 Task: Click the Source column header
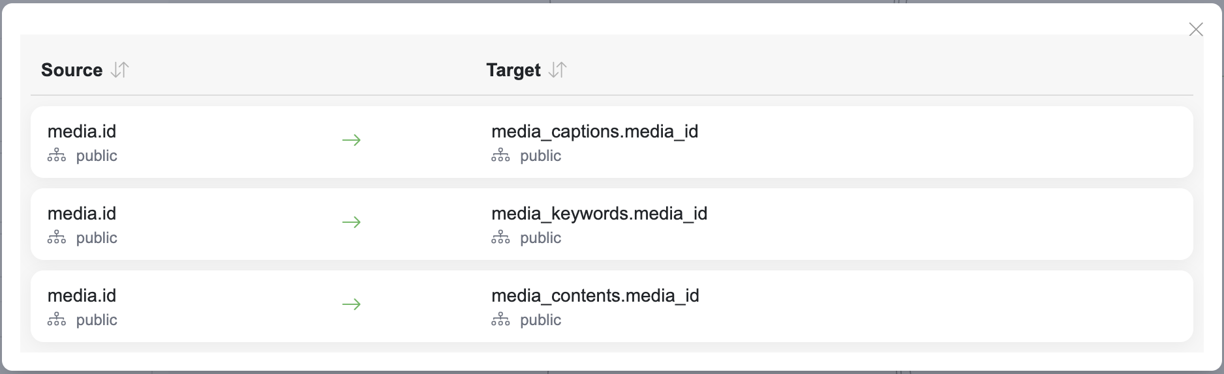click(72, 70)
